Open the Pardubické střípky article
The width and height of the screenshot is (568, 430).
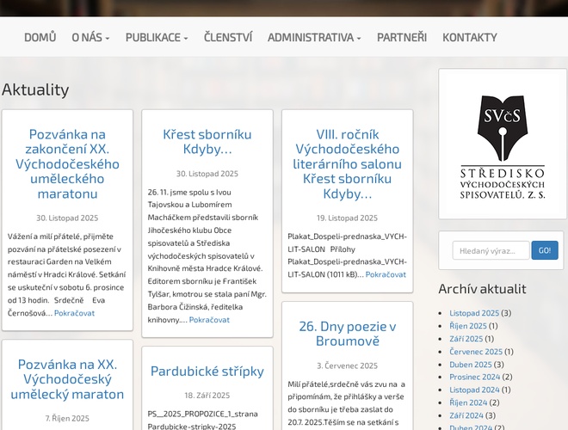click(x=207, y=371)
